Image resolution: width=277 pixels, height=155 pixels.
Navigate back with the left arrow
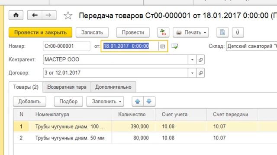[x=35, y=15]
